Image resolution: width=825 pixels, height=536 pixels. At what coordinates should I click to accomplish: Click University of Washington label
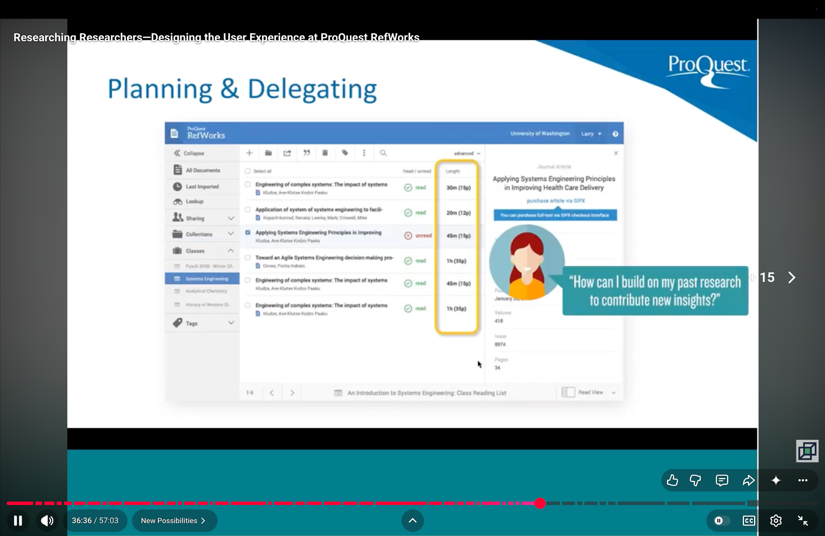[x=540, y=133]
